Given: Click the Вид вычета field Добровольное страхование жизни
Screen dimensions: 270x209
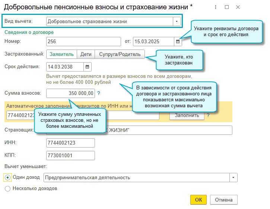Looking at the screenshot, I should pyautogui.click(x=109, y=21).
